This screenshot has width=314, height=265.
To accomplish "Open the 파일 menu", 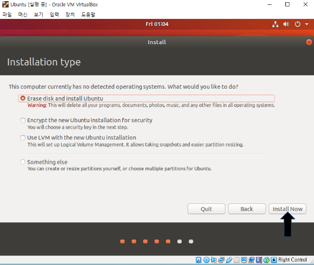I will pyautogui.click(x=7, y=15).
